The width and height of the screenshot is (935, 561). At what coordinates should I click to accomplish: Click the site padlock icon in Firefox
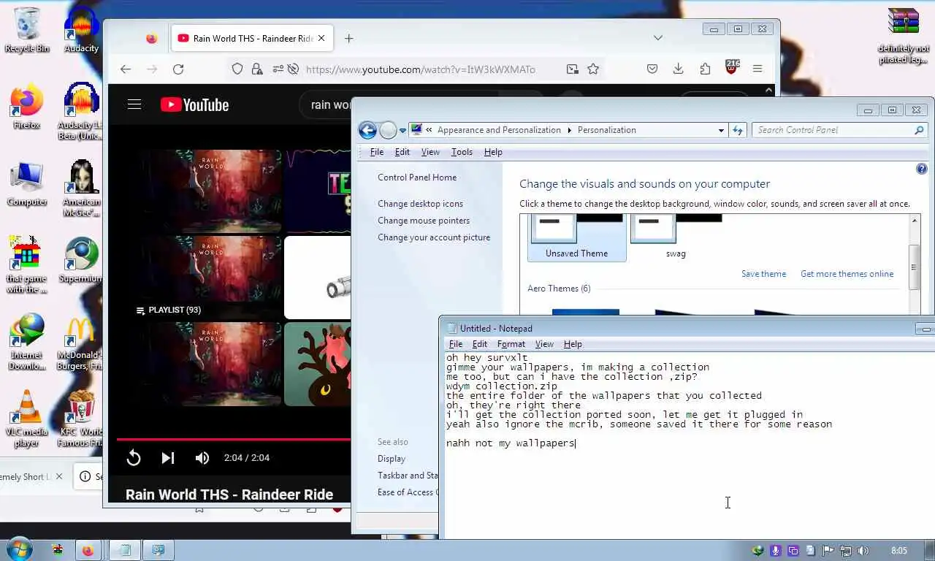(257, 69)
